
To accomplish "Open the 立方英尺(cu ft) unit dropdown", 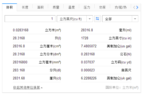I will point(75,19).
